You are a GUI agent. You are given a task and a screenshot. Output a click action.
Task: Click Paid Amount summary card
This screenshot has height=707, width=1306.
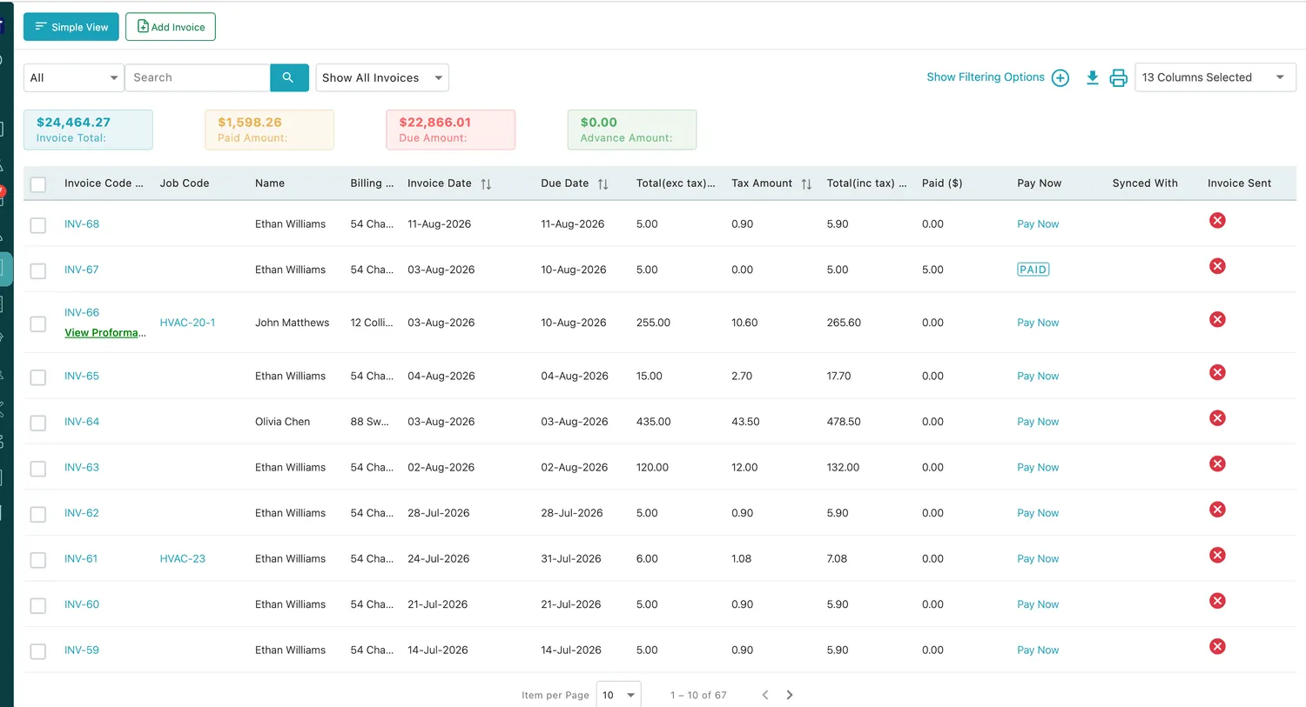tap(269, 130)
